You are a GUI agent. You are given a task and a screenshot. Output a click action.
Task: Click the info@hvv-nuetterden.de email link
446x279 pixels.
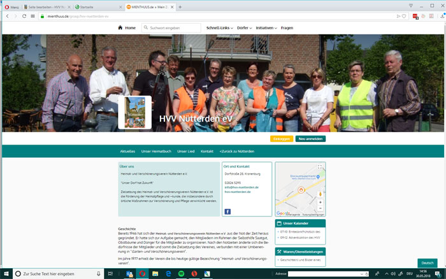point(241,187)
